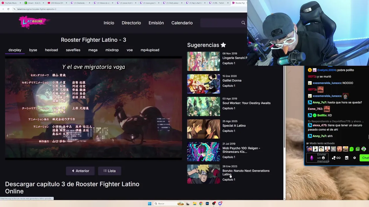The height and width of the screenshot is (207, 369).
Task: Open Emisión in site navigation
Action: pyautogui.click(x=156, y=23)
